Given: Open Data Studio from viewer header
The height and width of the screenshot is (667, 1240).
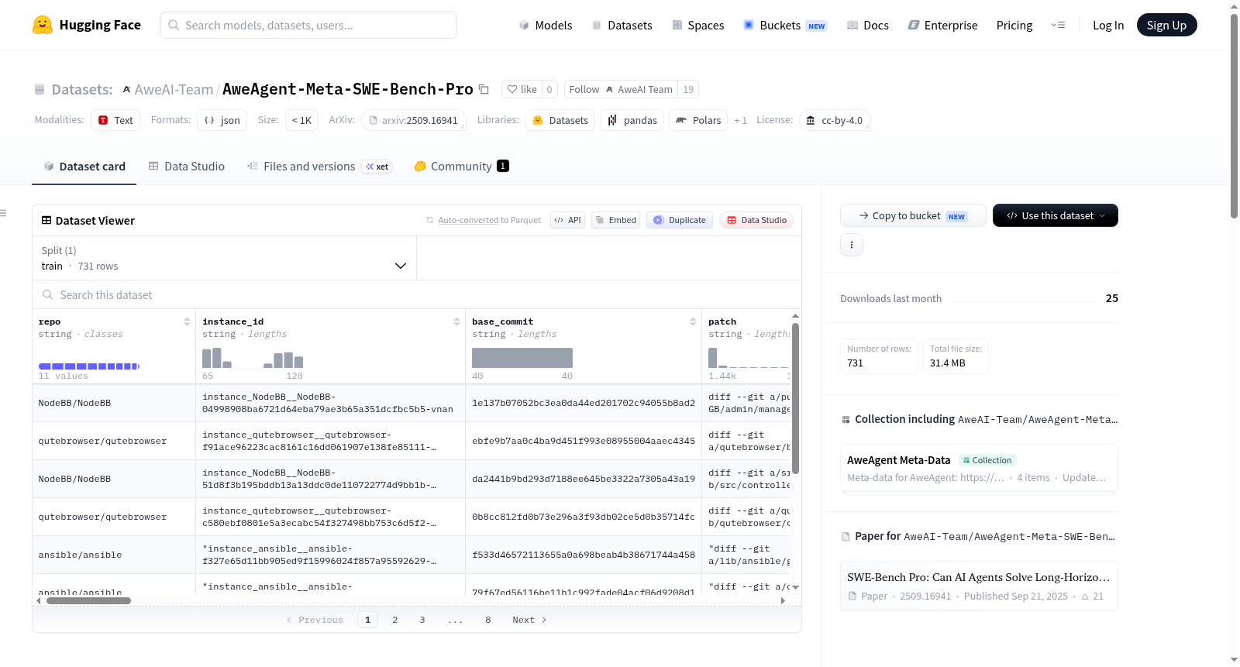Looking at the screenshot, I should [x=756, y=220].
